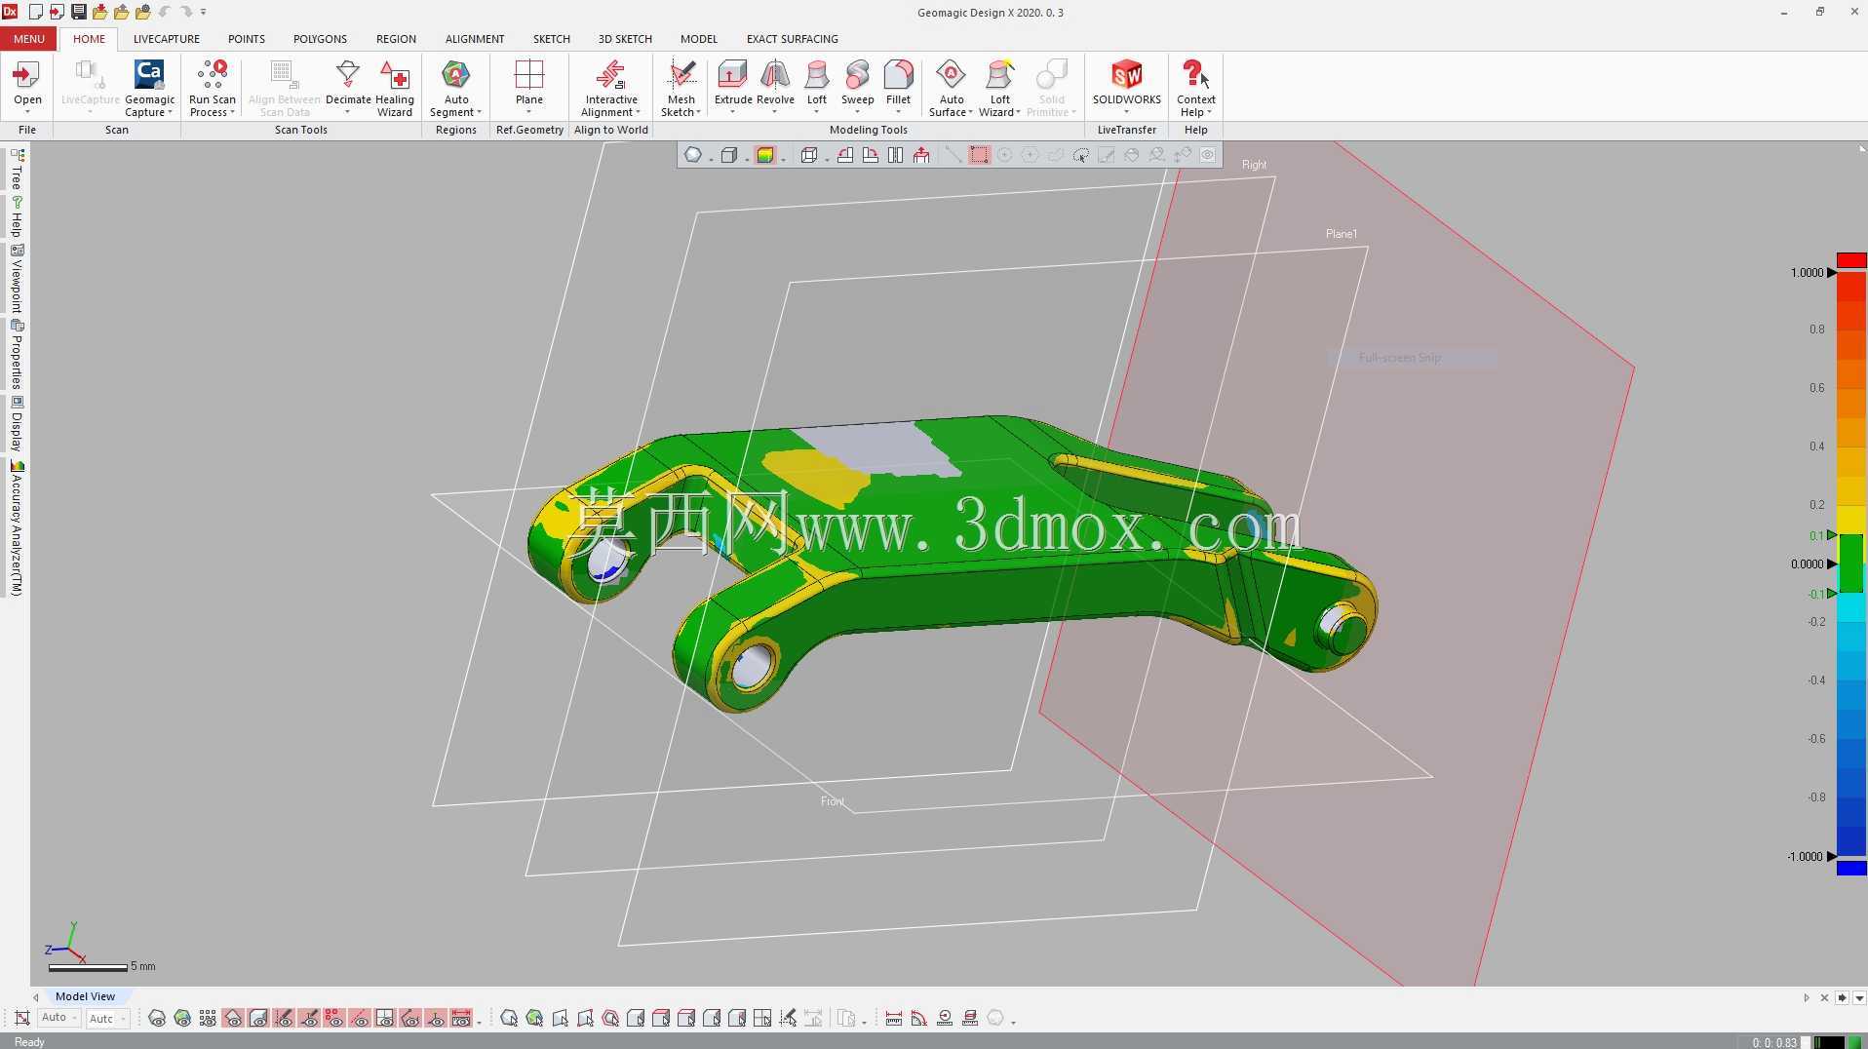Screen dimensions: 1868x1049
Task: Toggle solid body visibility eye icon
Action: click(258, 1019)
